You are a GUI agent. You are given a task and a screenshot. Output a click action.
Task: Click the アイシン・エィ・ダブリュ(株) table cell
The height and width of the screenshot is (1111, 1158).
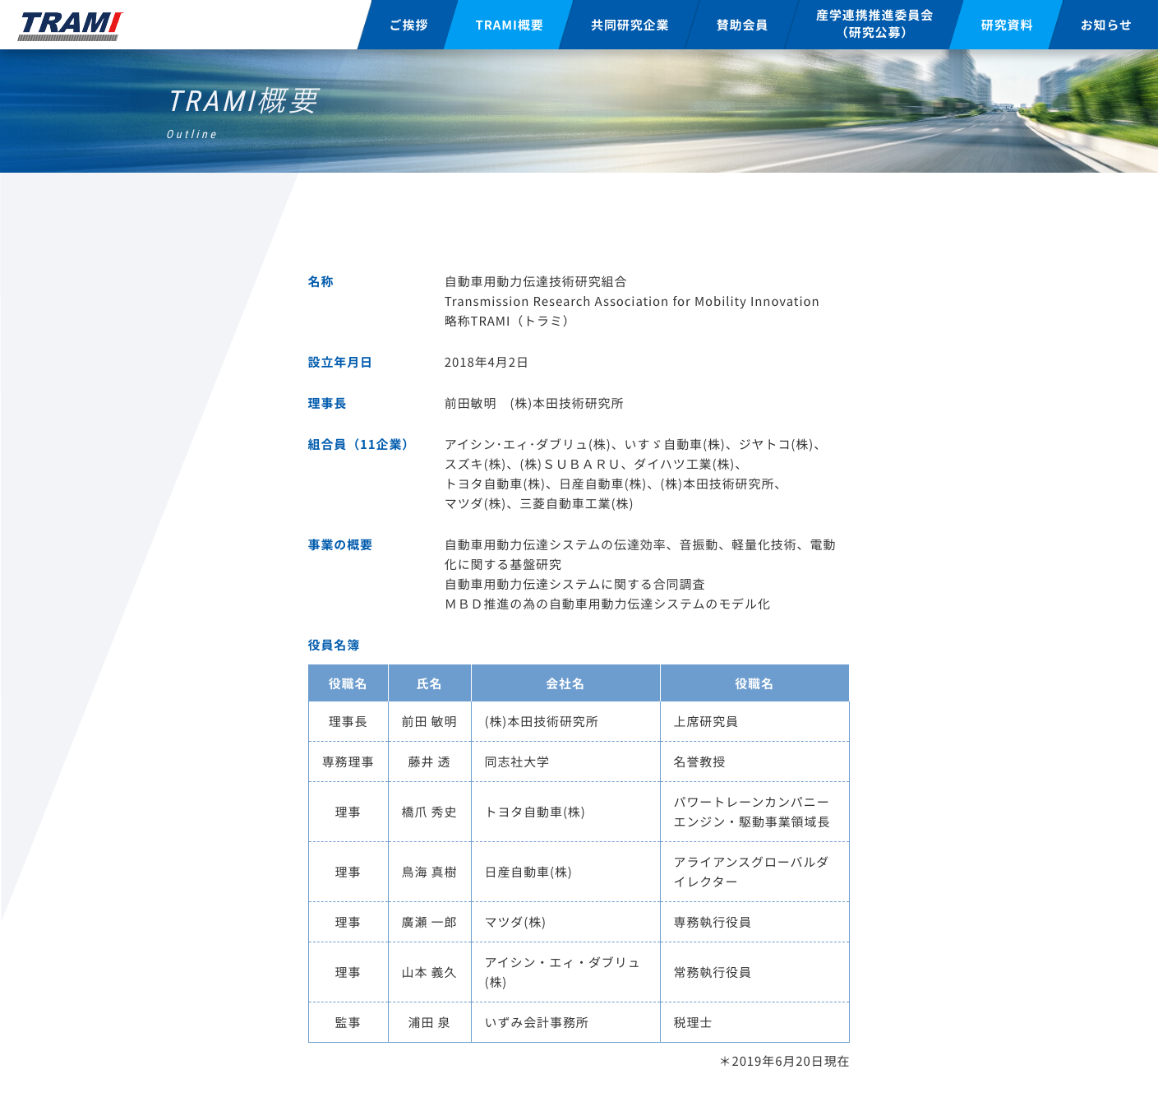tap(565, 972)
